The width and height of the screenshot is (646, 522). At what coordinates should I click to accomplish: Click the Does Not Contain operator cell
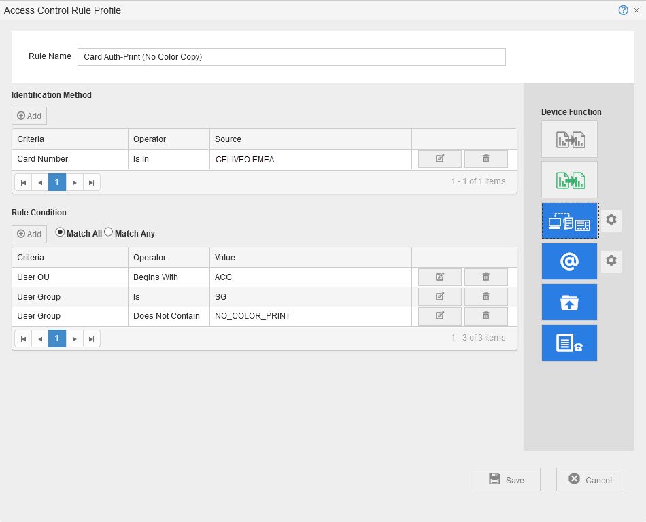coord(169,316)
